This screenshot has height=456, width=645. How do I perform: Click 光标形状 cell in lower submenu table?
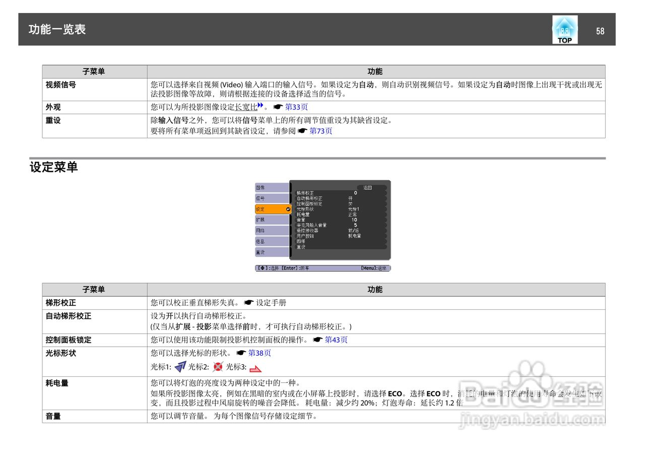[x=95, y=361]
